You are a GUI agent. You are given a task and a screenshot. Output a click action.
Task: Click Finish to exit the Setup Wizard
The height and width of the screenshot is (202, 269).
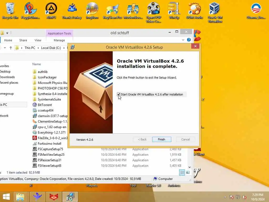point(162,139)
